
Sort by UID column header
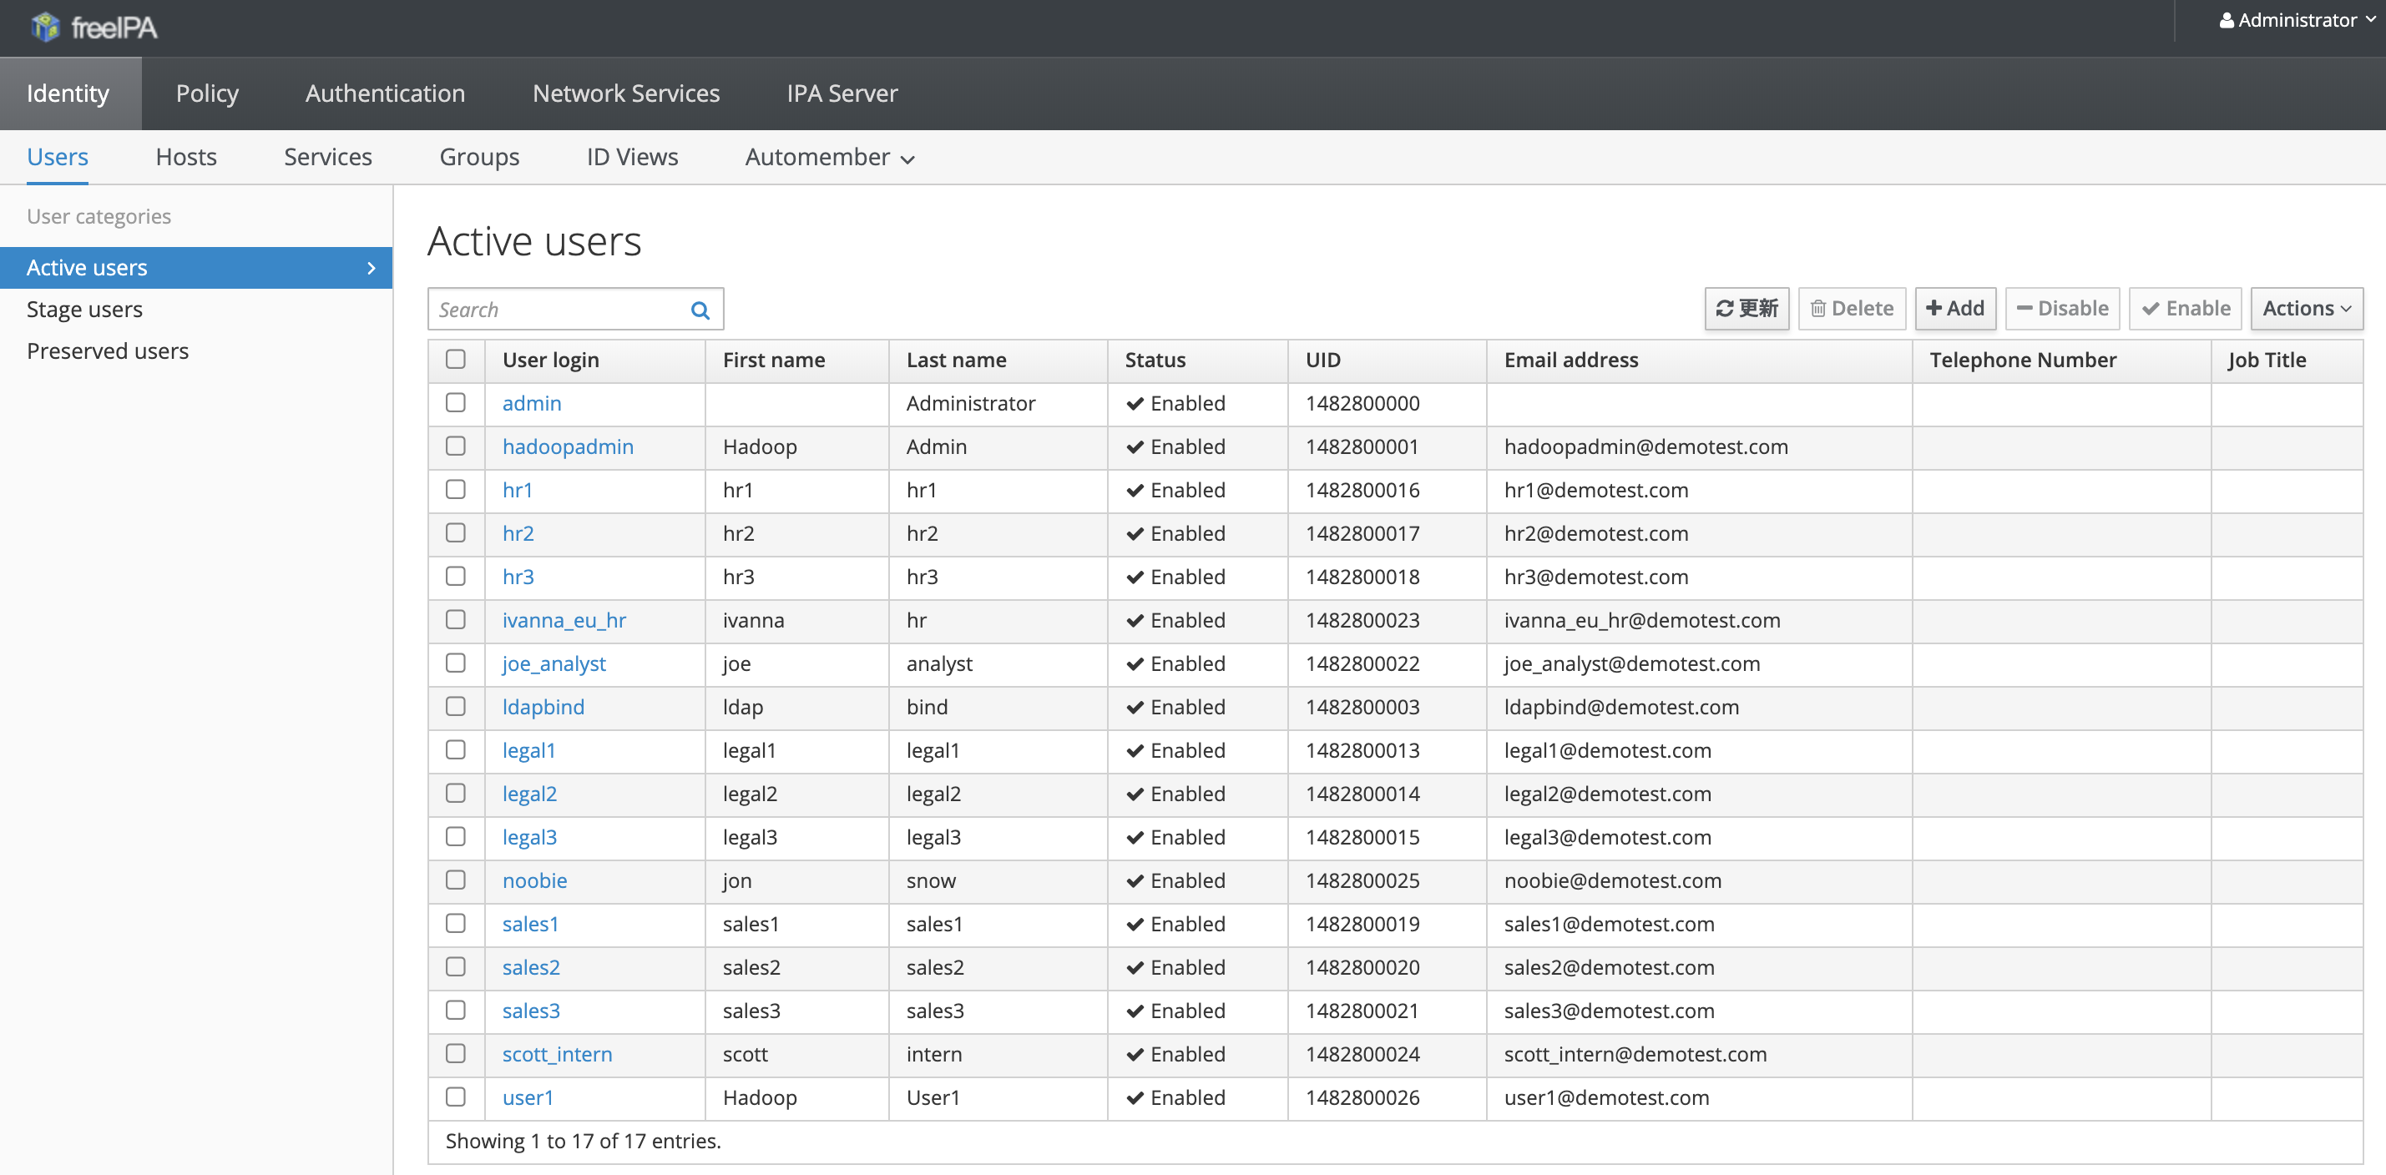(1322, 361)
